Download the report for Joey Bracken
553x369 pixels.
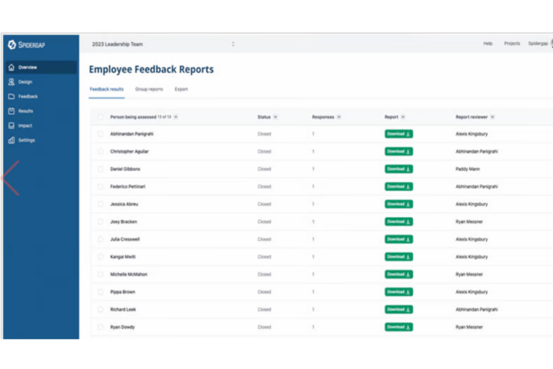(x=398, y=222)
